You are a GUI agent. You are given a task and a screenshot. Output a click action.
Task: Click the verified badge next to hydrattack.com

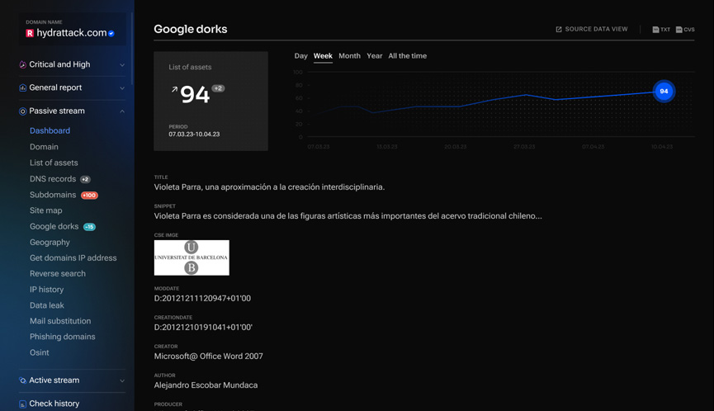[111, 34]
